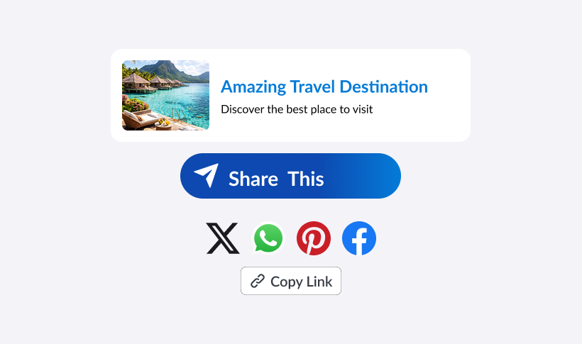Share to Facebook with the blue icon
This screenshot has height=344, width=582.
point(359,238)
